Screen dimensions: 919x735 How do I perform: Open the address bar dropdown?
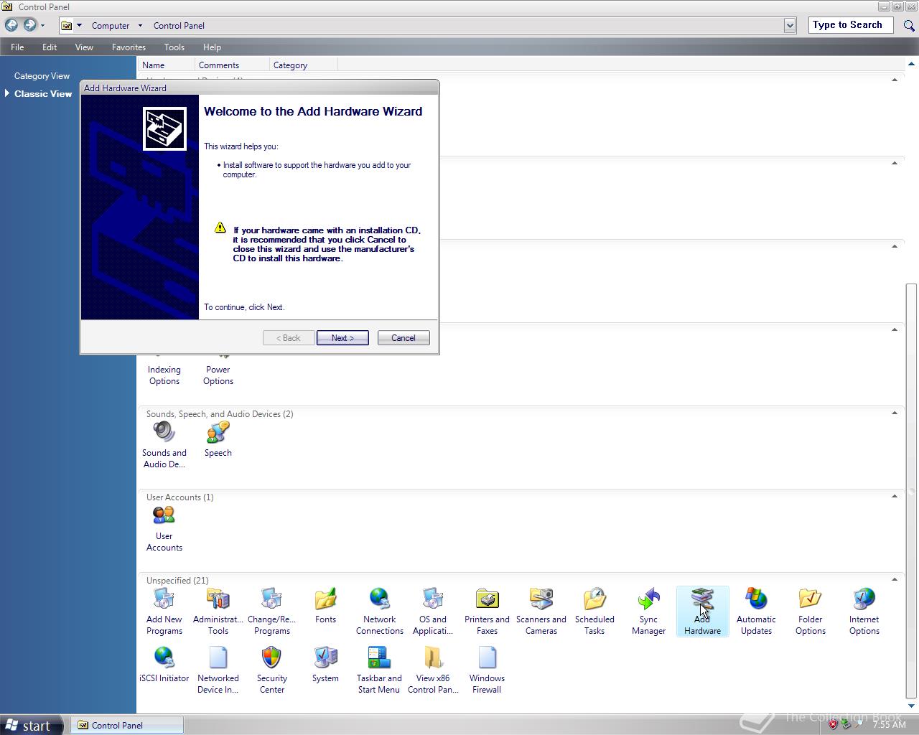[790, 25]
